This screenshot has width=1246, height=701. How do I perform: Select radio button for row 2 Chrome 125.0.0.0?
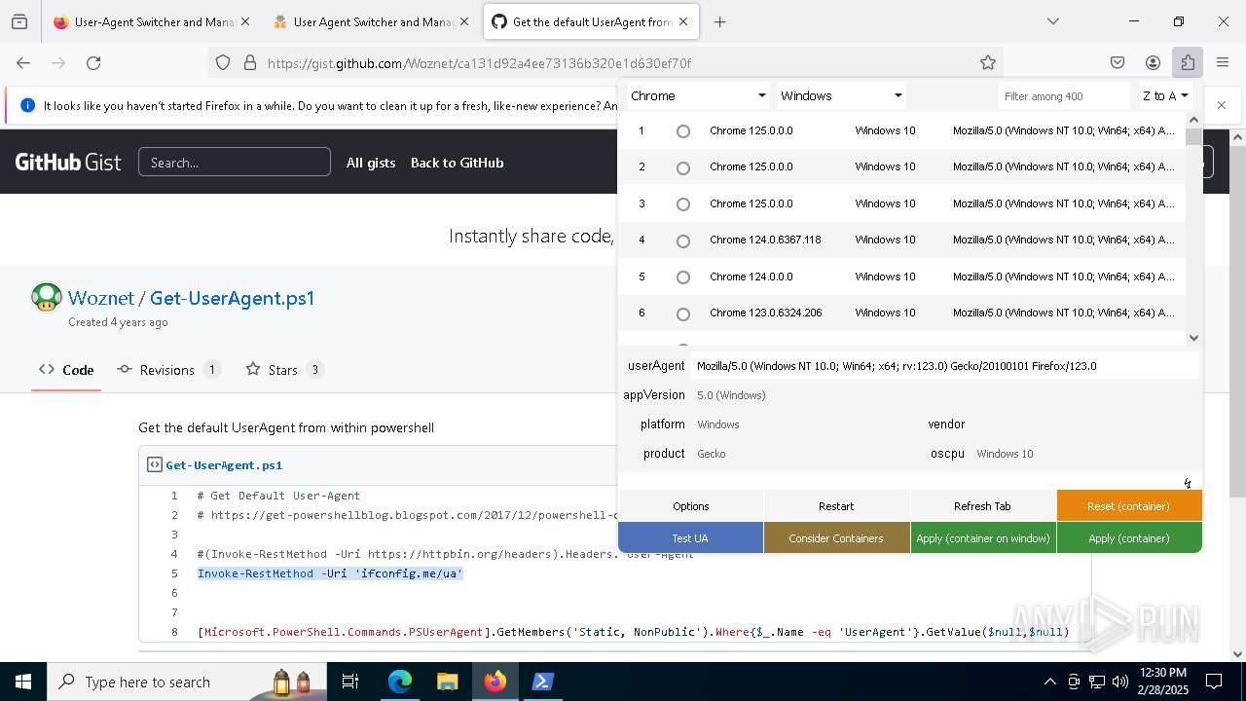[683, 168]
